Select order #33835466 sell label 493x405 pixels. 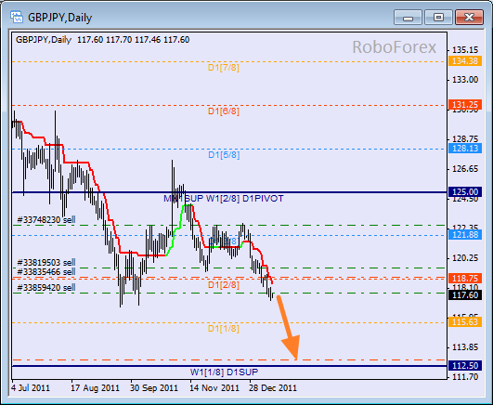(x=46, y=271)
